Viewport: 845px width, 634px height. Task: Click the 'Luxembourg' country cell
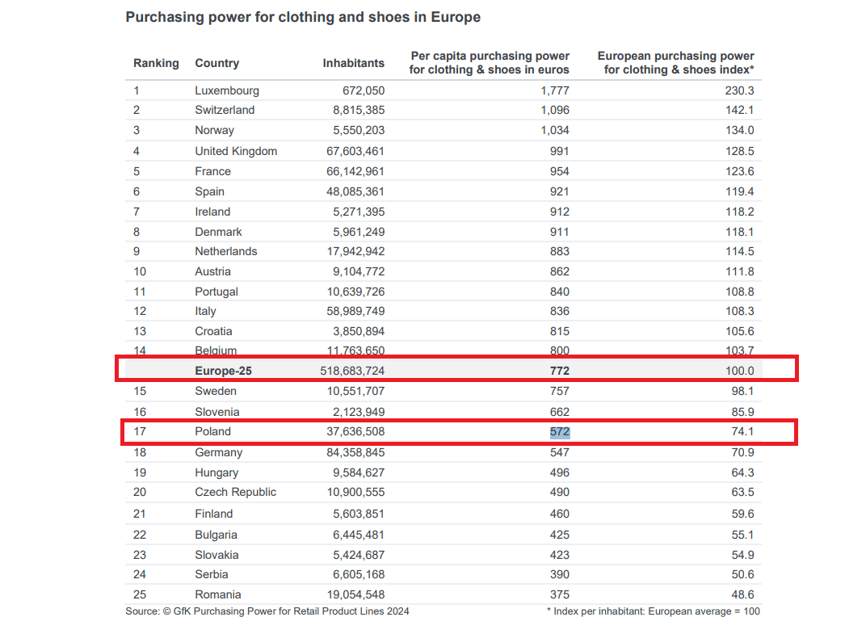click(x=227, y=90)
